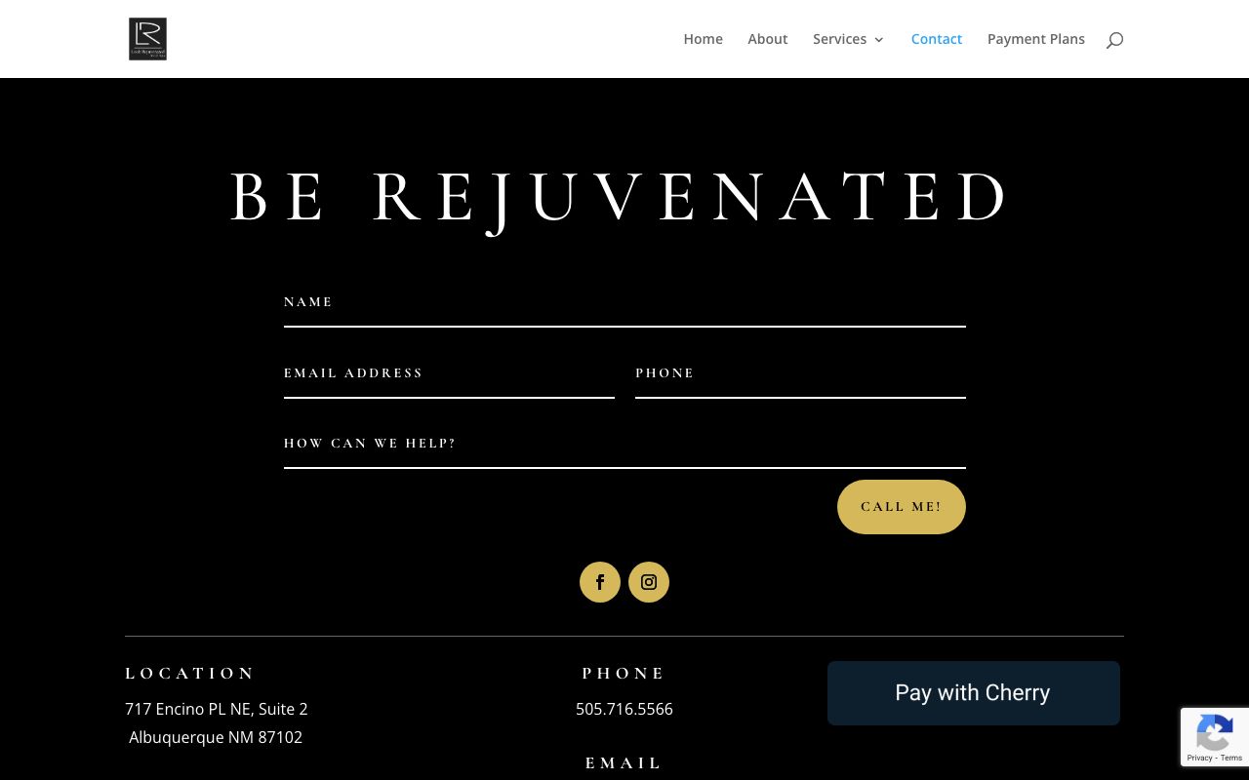Click the reCAPTCHA badge icon
The image size is (1249, 780).
pos(1215,729)
